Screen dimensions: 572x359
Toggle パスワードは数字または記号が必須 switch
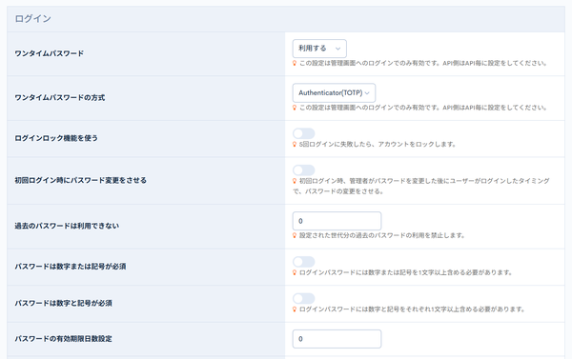coord(303,262)
